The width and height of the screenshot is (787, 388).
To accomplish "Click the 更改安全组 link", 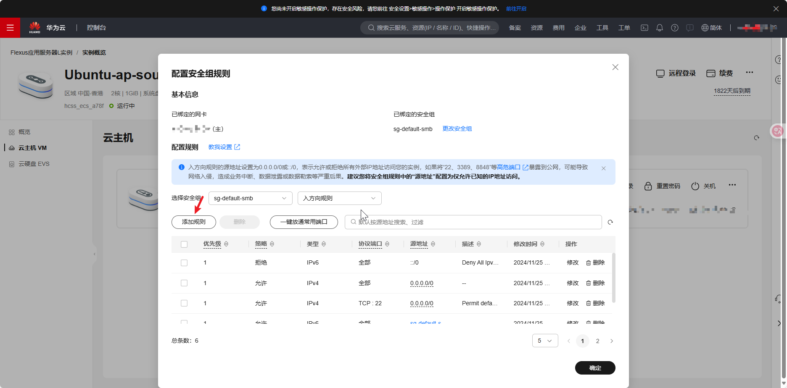I will tap(457, 128).
